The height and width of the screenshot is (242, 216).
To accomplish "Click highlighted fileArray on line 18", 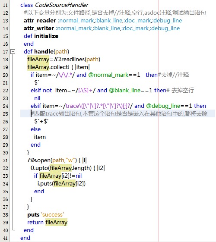I will pyautogui.click(x=38, y=59).
